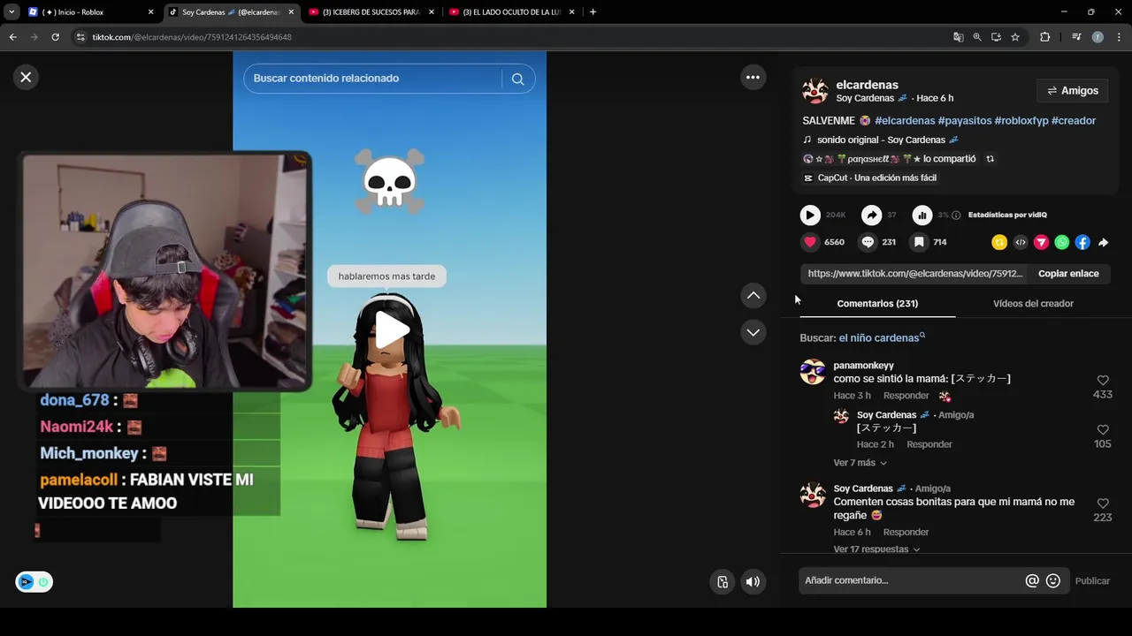
Task: Expand Ver 17 respuestas replies
Action: tap(876, 549)
